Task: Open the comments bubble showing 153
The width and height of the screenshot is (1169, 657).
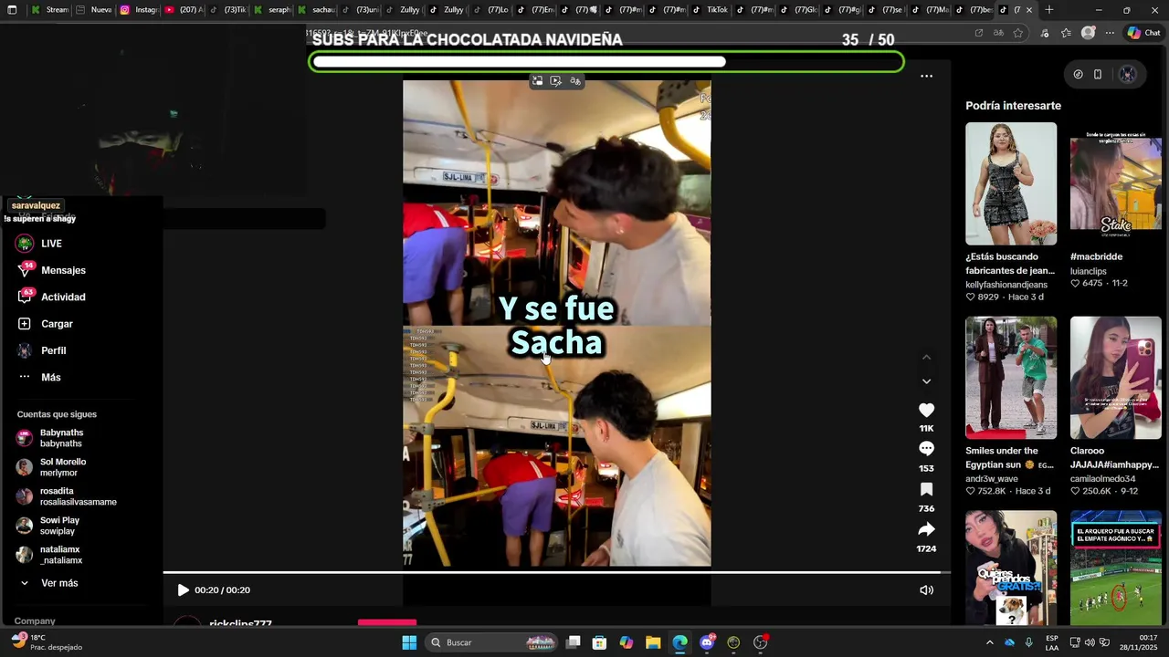Action: point(926,449)
